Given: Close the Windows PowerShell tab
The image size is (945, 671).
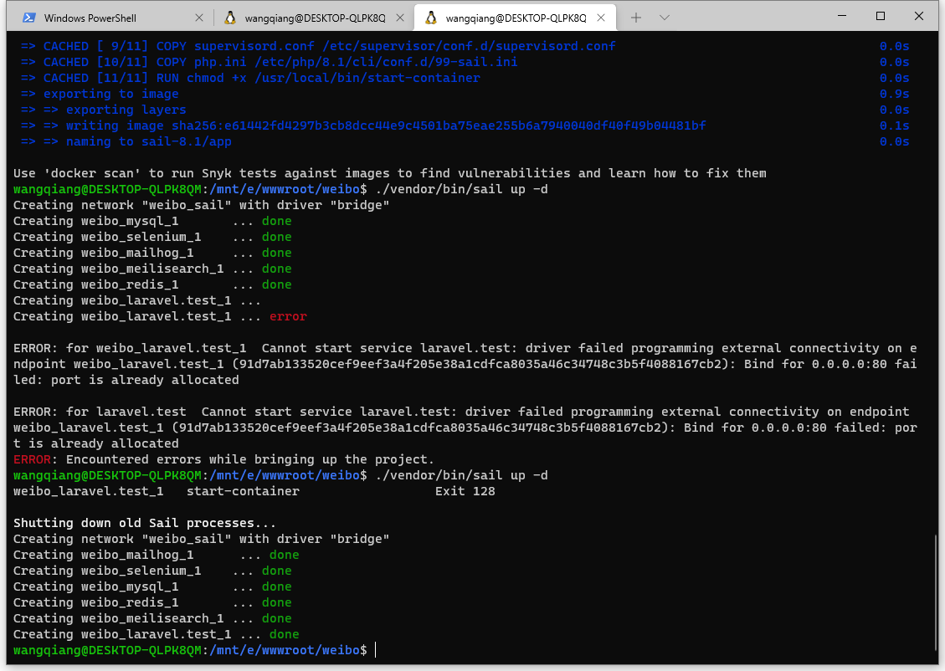Looking at the screenshot, I should point(198,18).
